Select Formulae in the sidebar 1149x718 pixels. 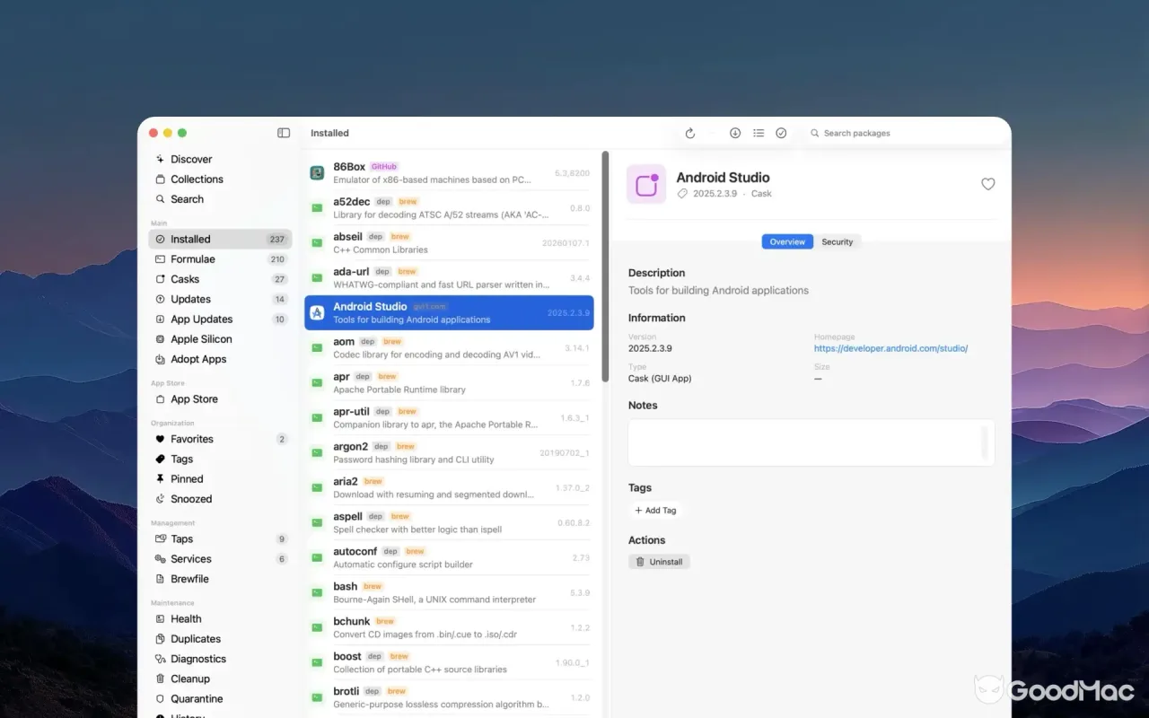(x=220, y=259)
